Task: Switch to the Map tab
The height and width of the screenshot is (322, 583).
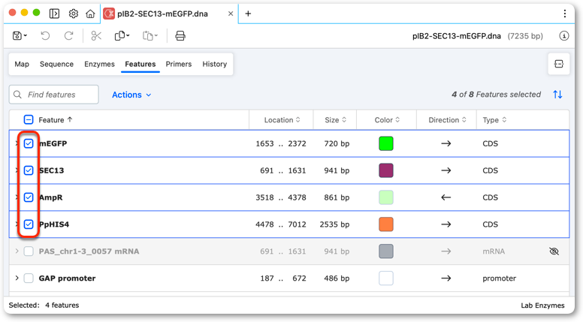Action: (x=22, y=64)
